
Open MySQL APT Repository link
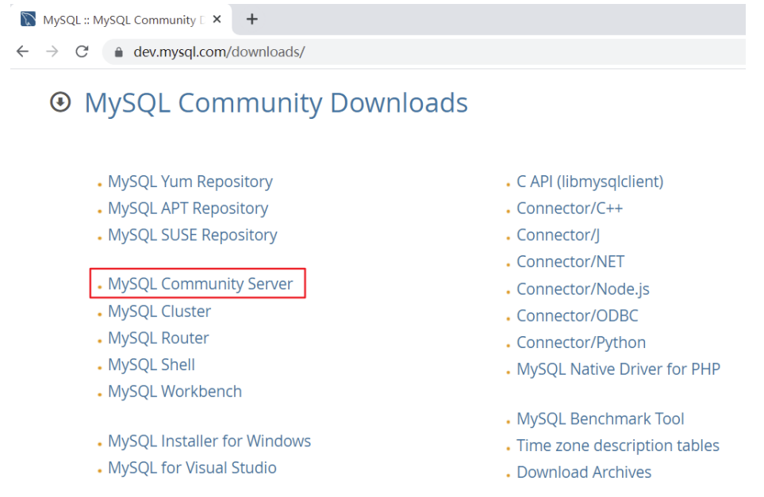pos(188,208)
